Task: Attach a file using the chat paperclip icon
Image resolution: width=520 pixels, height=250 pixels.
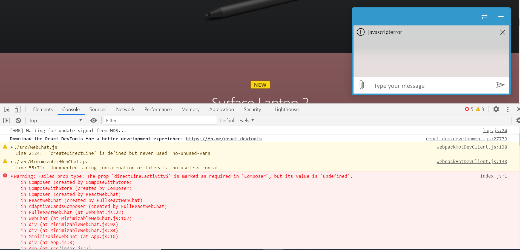Action: [x=362, y=85]
